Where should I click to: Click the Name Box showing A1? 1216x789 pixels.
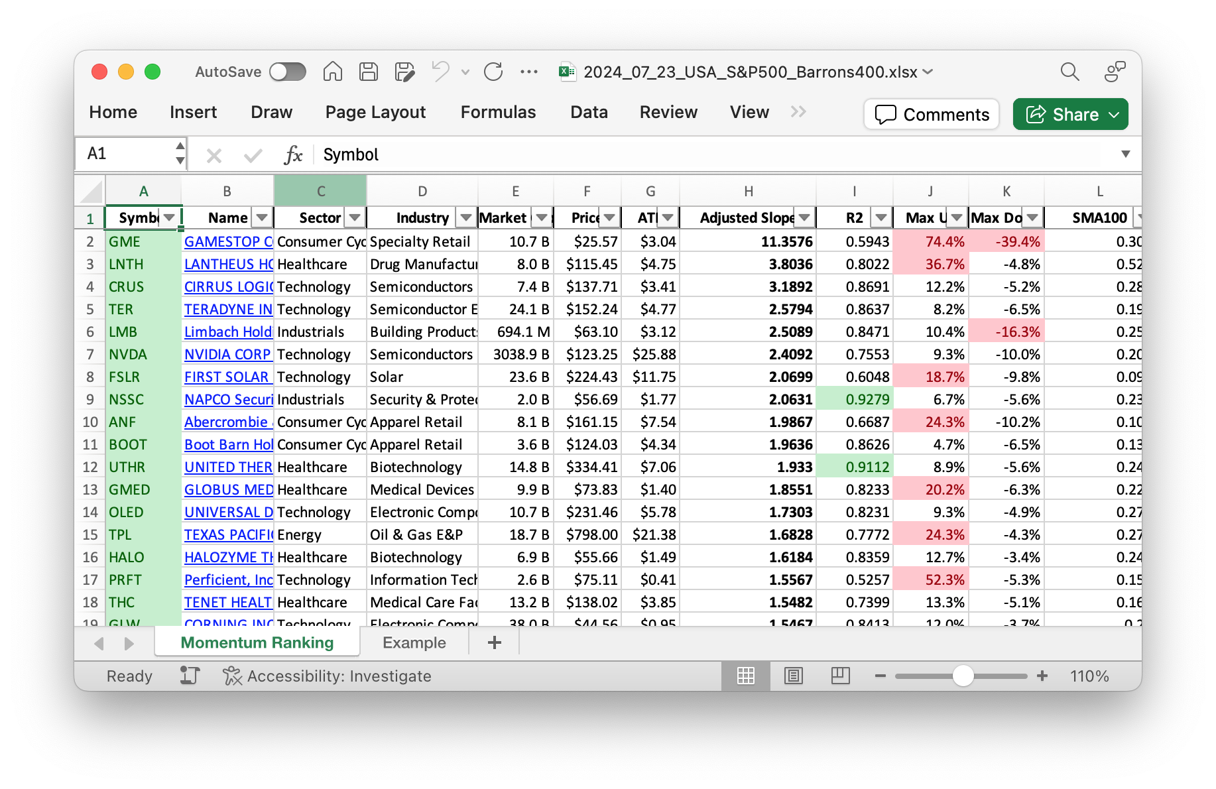[126, 154]
